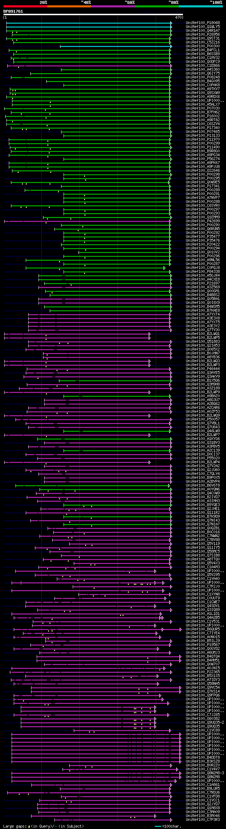Viewport: 226px width, 829px height.
Task: Open hit UniRef100_Q8N2M8-3
Action: click(x=205, y=773)
